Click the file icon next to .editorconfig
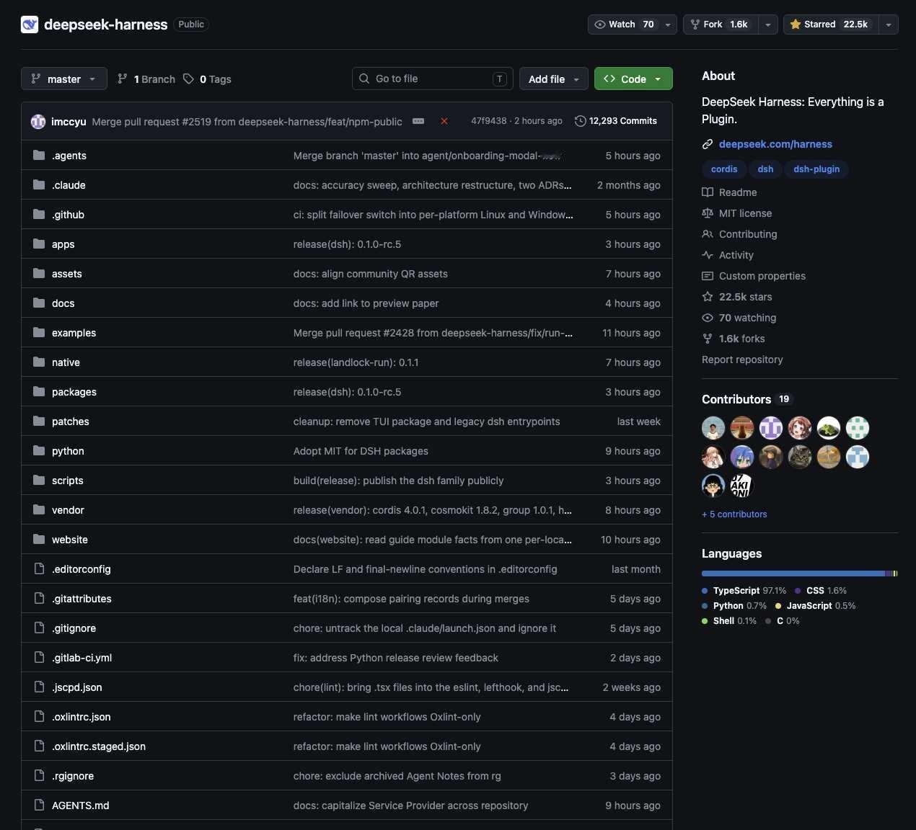 click(x=39, y=568)
